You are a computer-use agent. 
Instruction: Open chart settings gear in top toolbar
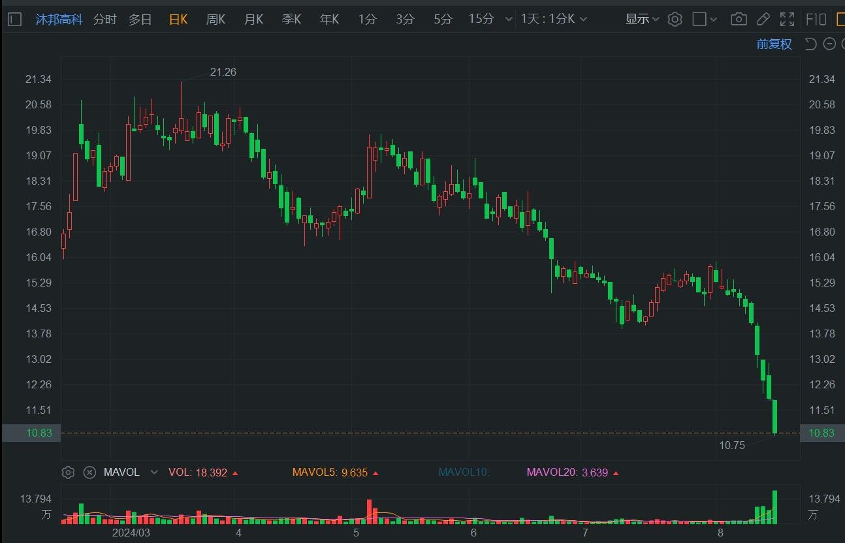[675, 20]
